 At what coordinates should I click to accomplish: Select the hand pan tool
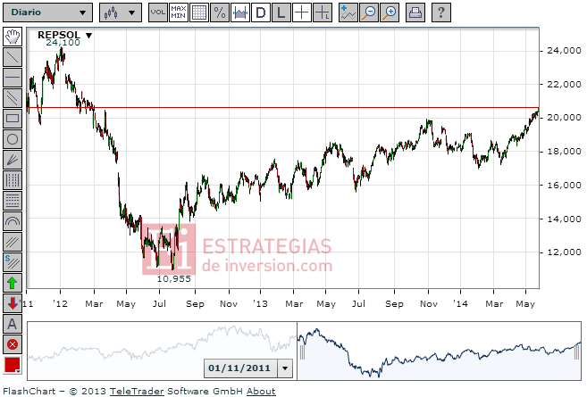[13, 37]
